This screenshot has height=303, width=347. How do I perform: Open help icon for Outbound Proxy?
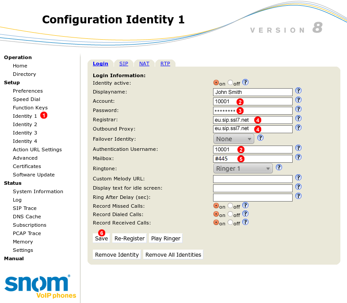coord(298,127)
